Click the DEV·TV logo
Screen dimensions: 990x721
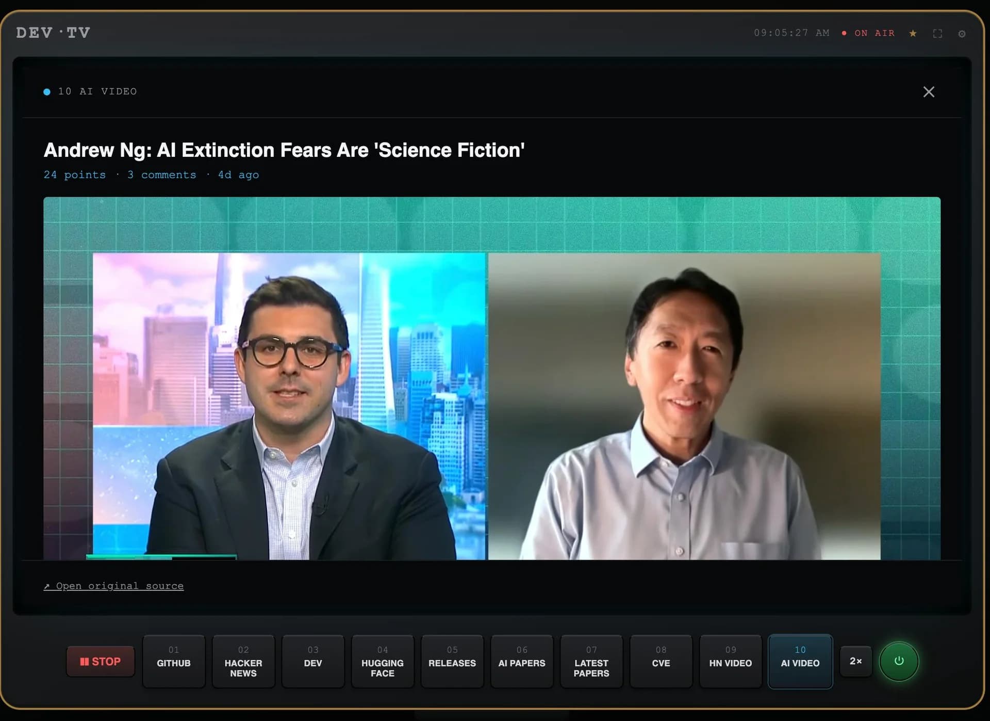[53, 33]
